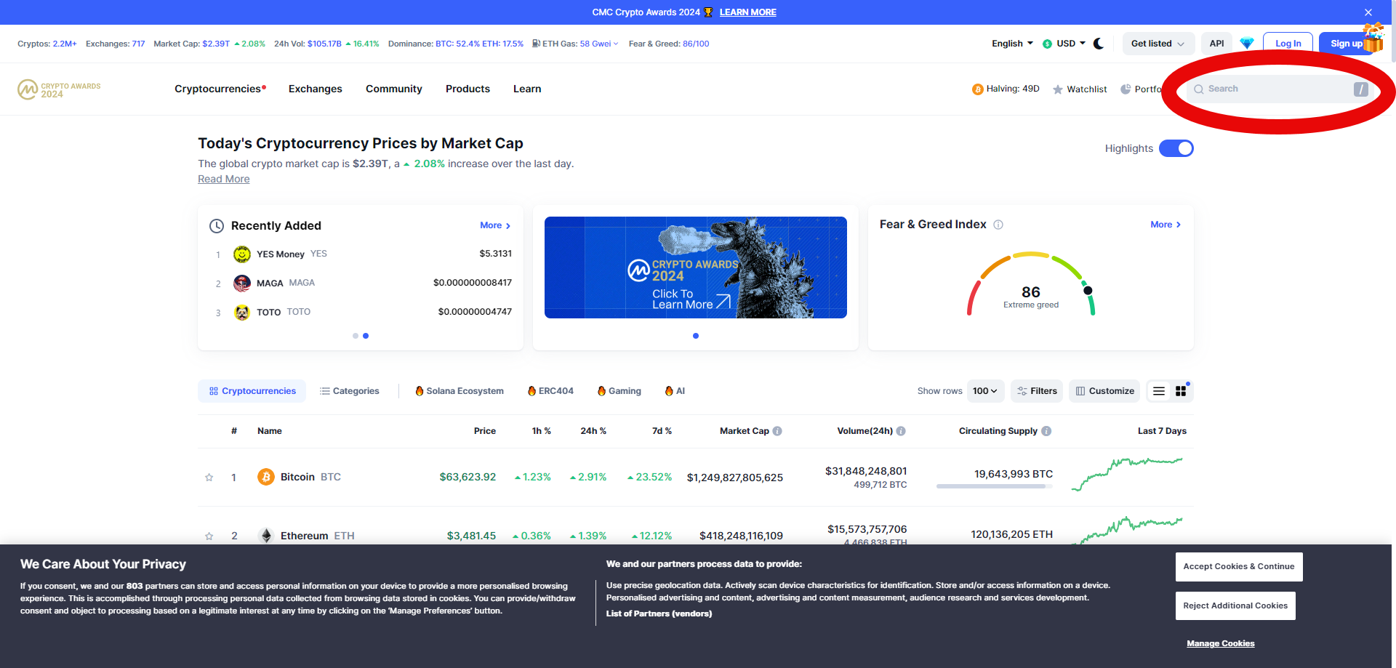Click the API button

(1216, 44)
